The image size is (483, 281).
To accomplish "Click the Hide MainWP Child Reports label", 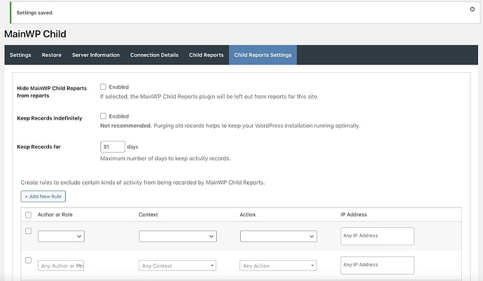I will [x=52, y=92].
